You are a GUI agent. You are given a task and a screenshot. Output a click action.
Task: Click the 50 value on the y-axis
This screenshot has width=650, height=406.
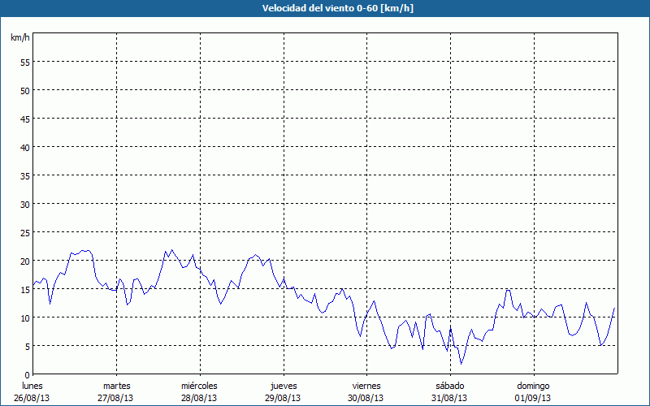[24, 90]
